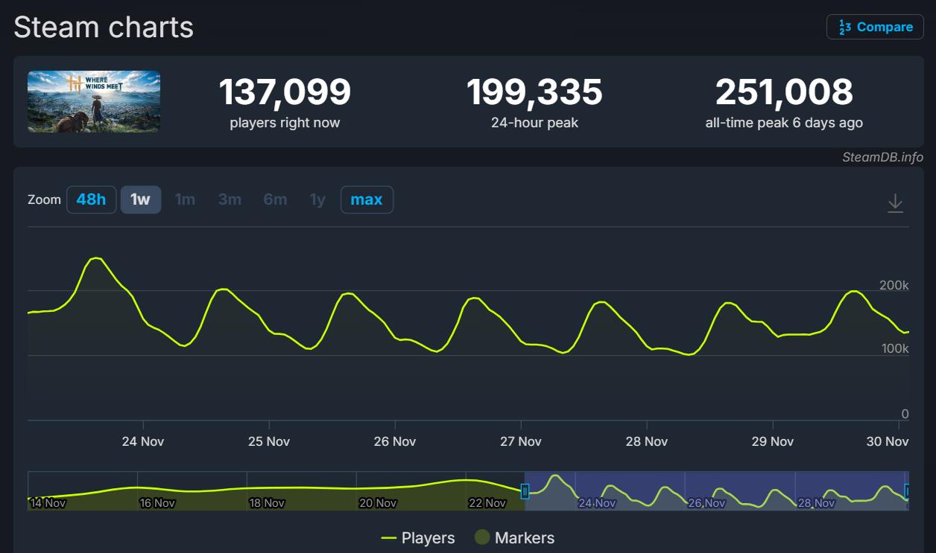Select the 1y zoom option

pyautogui.click(x=317, y=199)
